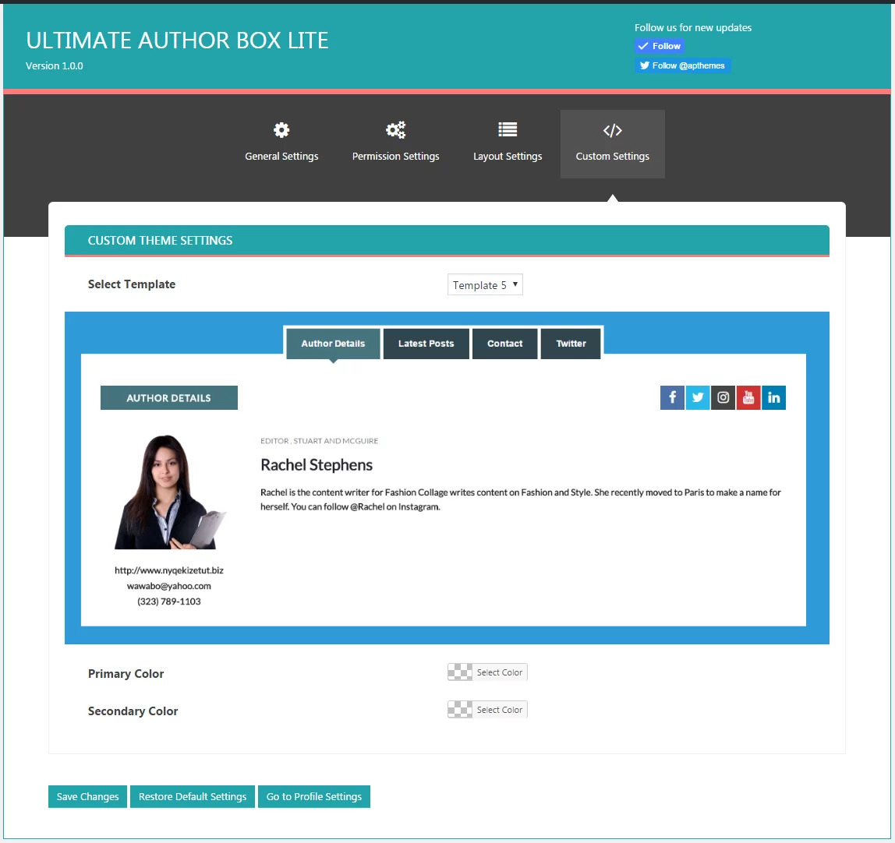895x843 pixels.
Task: Click the Permission Settings gears icon
Action: (395, 130)
